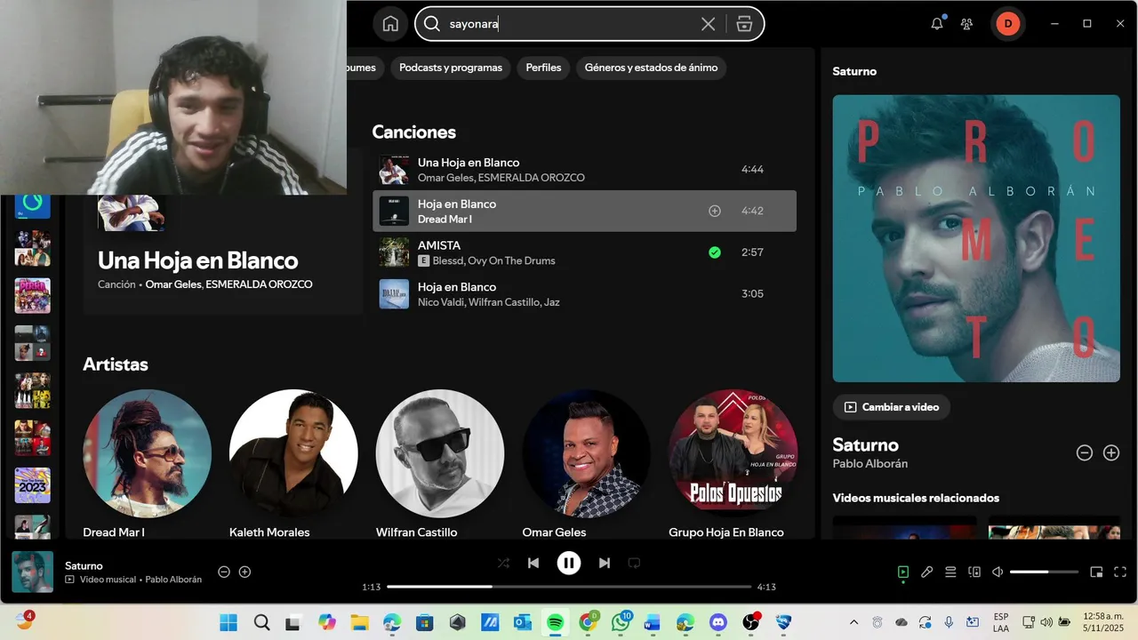The image size is (1138, 640).
Task: Filter results by Géneros y estados de ánimo
Action: coord(651,68)
